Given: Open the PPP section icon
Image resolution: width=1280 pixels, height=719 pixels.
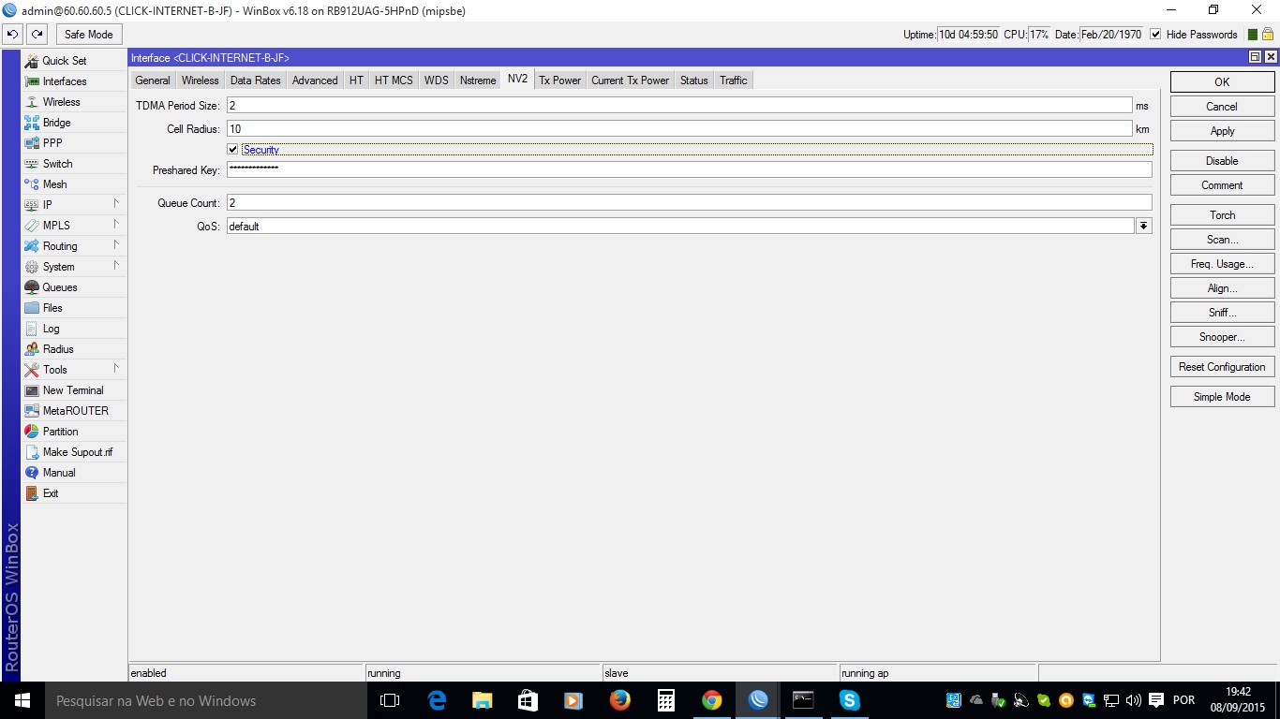Looking at the screenshot, I should tap(32, 143).
